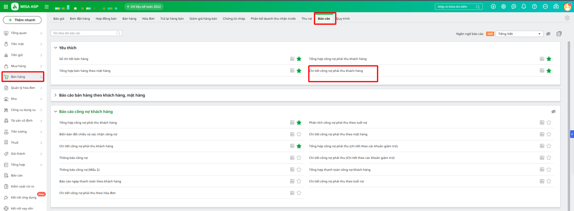Viewport: 574px width, 211px height.
Task: Open the notifications bell icon
Action: 524,6
